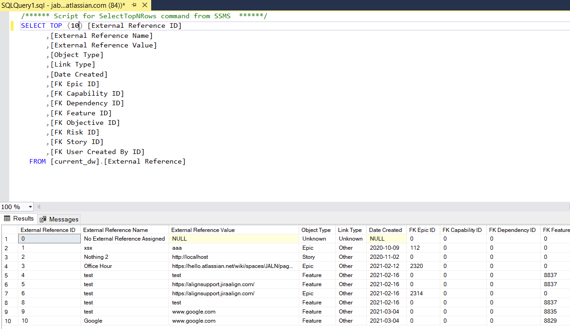The image size is (570, 329).
Task: Select the hello.atlassian.net wiki URL cell
Action: coord(234,266)
